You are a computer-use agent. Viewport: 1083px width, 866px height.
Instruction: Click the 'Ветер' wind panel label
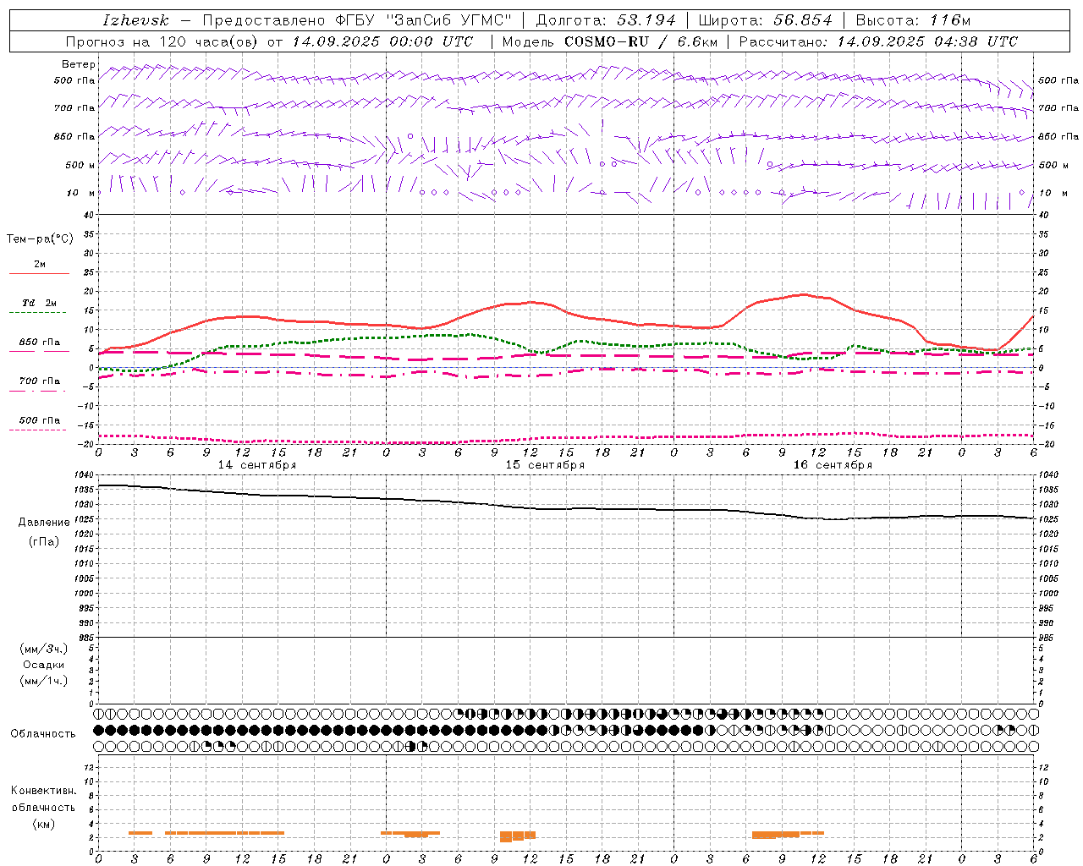79,64
